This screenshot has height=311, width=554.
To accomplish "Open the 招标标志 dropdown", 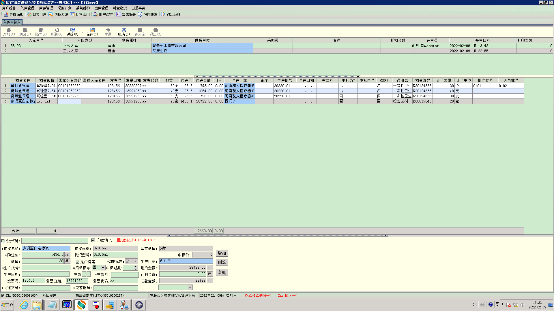I will tap(103, 268).
